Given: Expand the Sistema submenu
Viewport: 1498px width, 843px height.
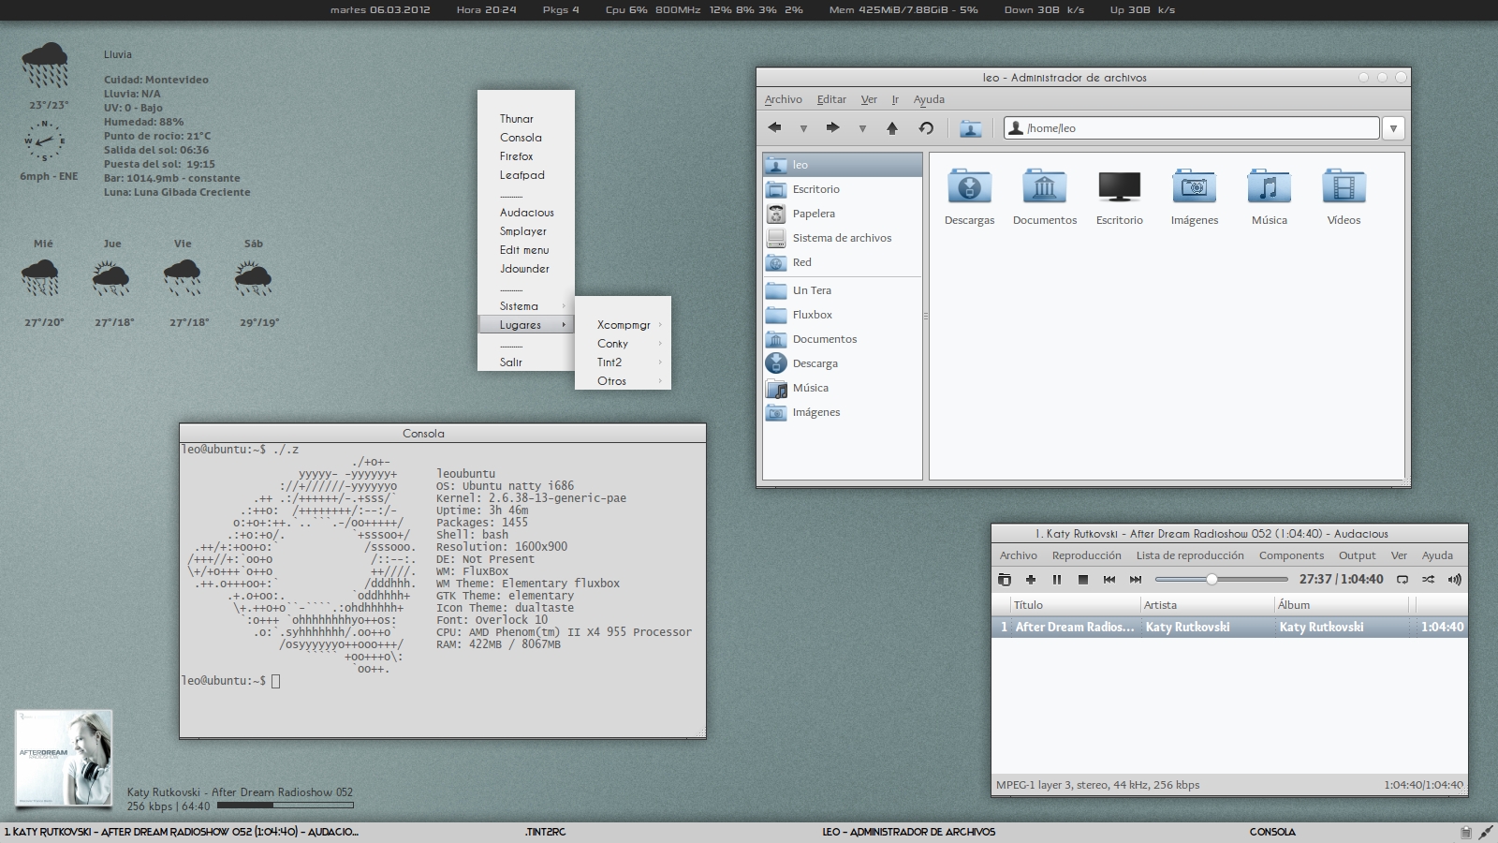Looking at the screenshot, I should coord(525,306).
